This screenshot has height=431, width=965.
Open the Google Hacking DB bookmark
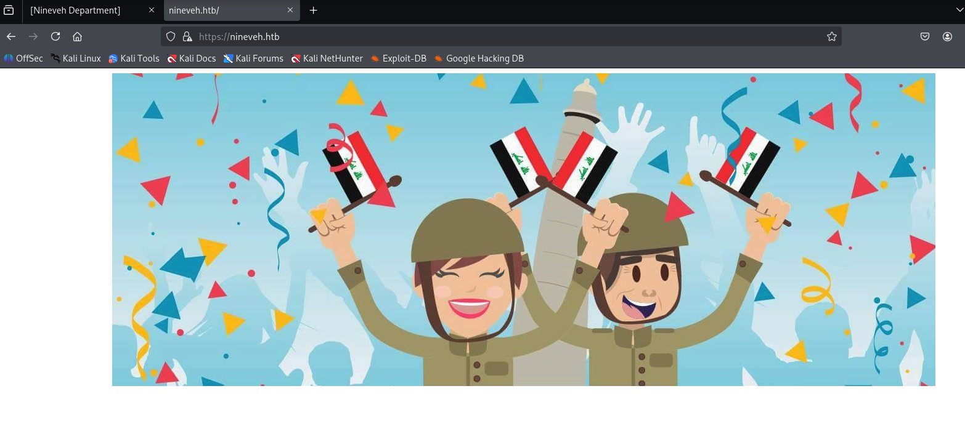[x=479, y=58]
